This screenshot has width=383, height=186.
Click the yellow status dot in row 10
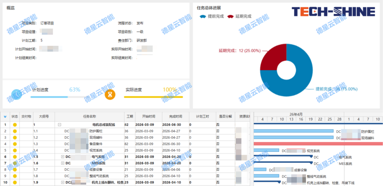coord(15,182)
